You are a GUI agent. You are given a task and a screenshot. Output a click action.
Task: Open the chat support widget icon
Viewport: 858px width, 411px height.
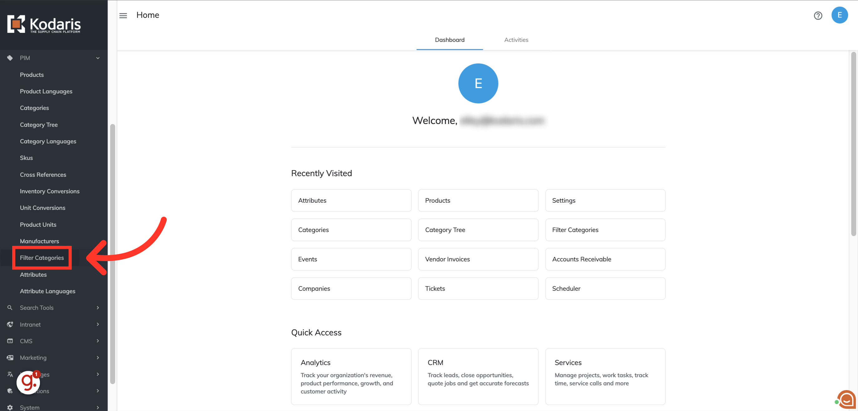(846, 399)
